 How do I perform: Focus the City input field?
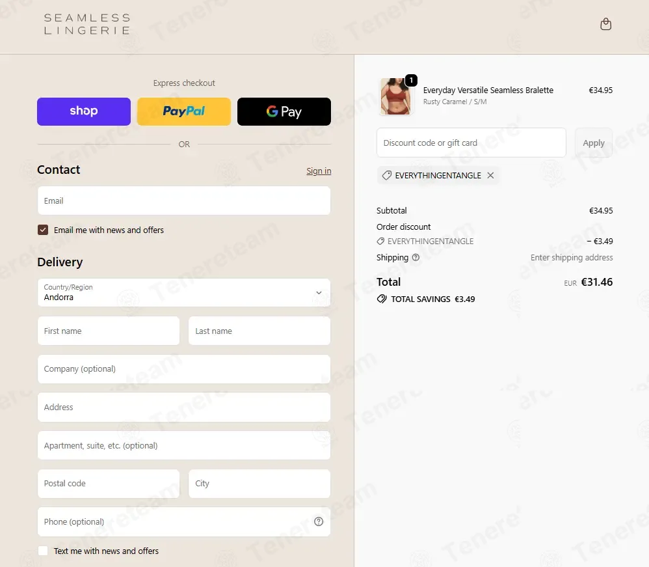point(259,483)
